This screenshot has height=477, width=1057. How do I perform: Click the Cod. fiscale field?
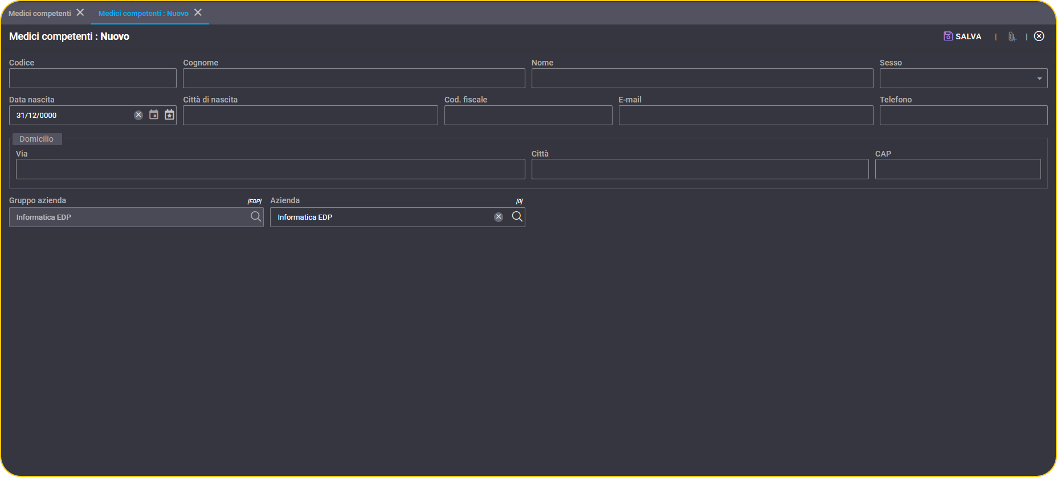[528, 116]
